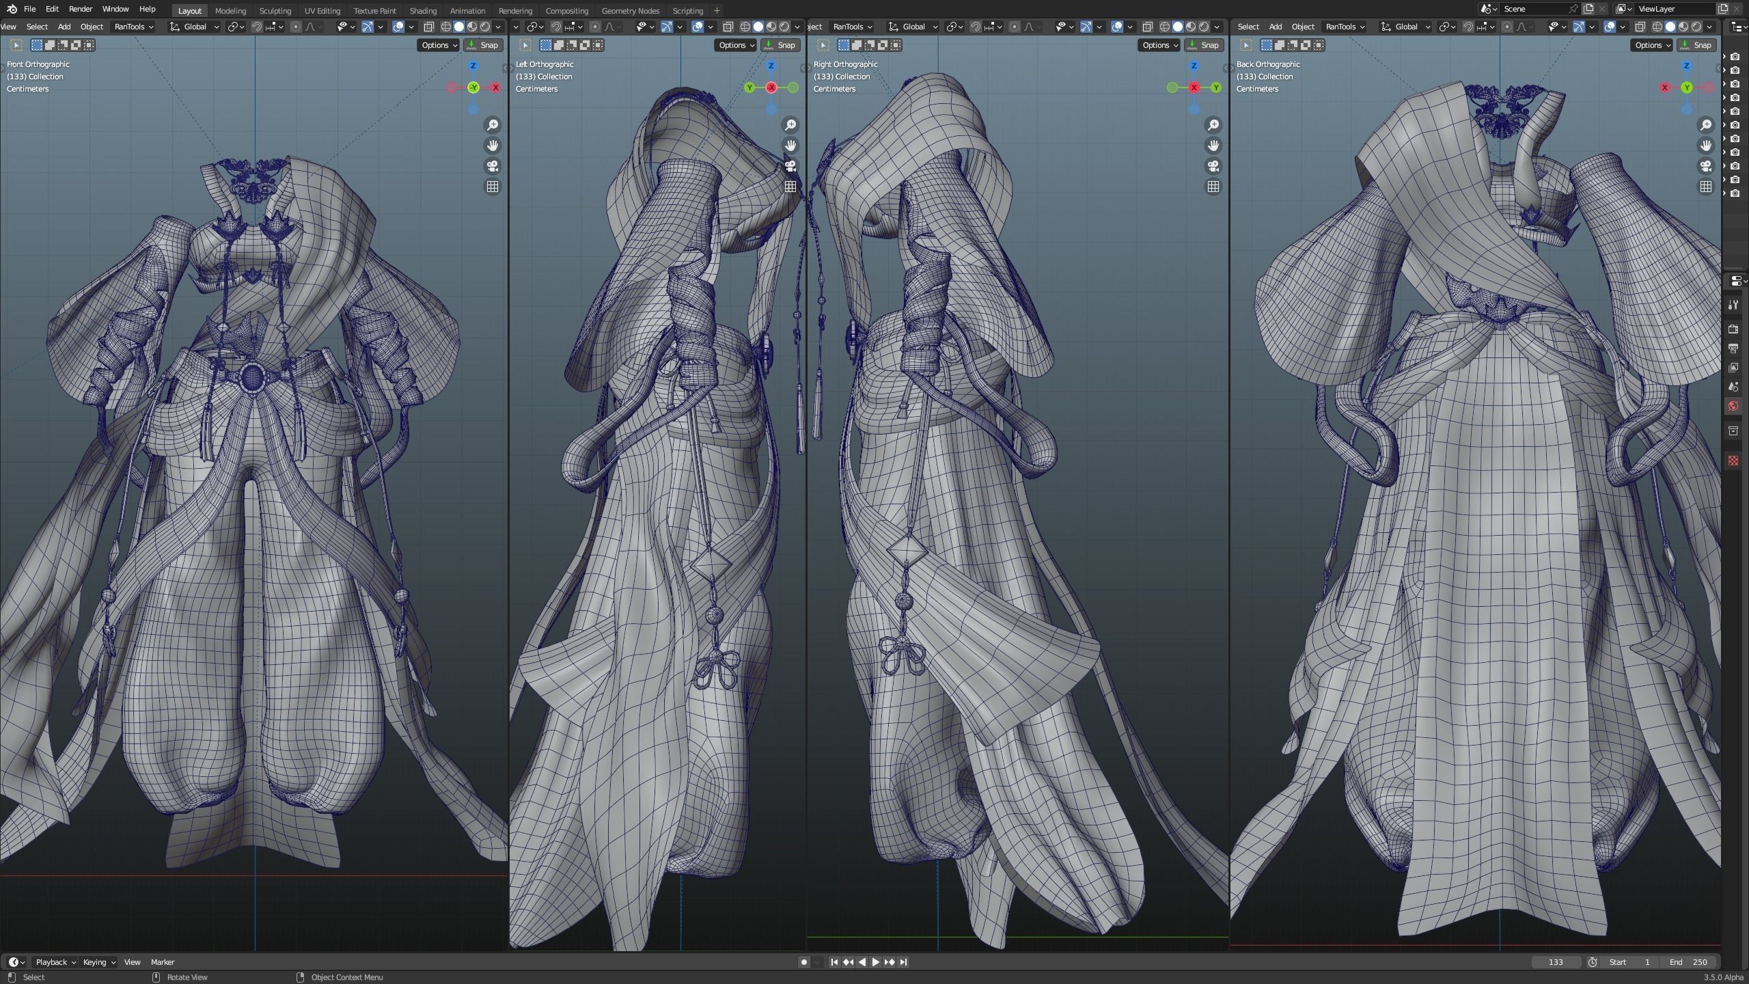Open pivot point dropdown in Front Orthographic header
The image size is (1749, 984).
(x=236, y=27)
